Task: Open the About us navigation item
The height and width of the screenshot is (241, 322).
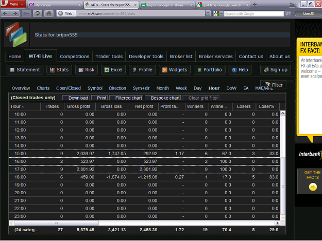Action: pos(279,57)
